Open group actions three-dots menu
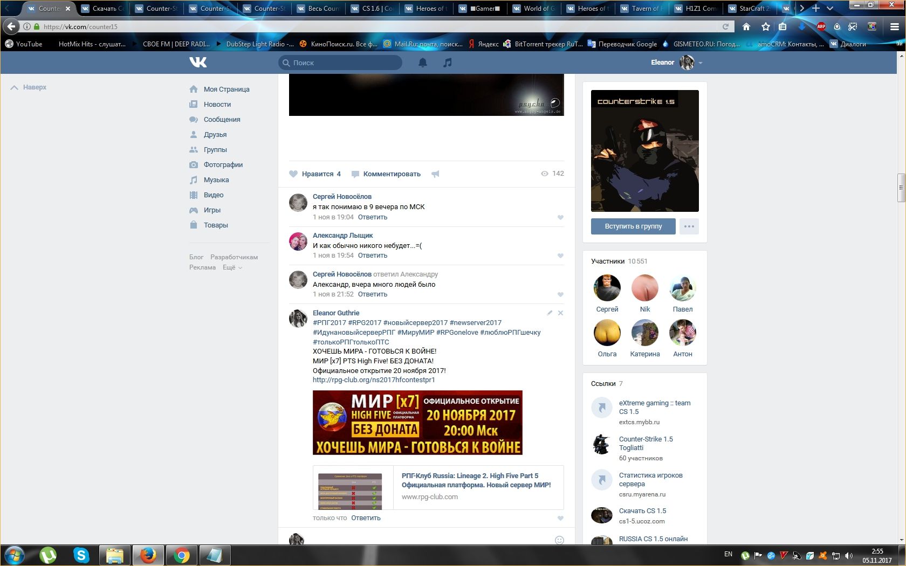This screenshot has height=566, width=906. tap(689, 226)
